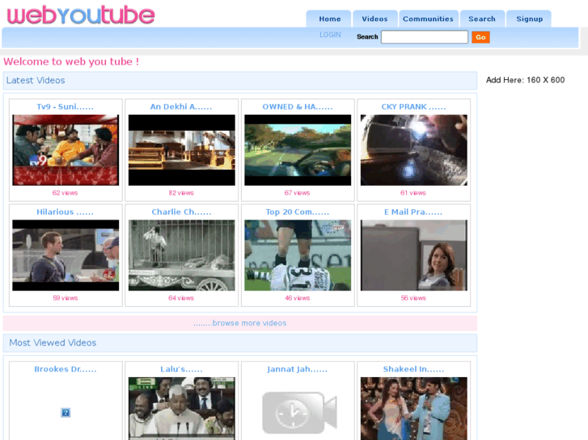Click the '61 views' text
588x440 pixels.
412,193
